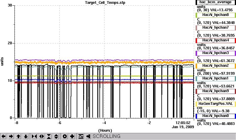Click the VAL=40.4883 readout
Screen dimensions: 236x140
pyautogui.click(x=223, y=124)
